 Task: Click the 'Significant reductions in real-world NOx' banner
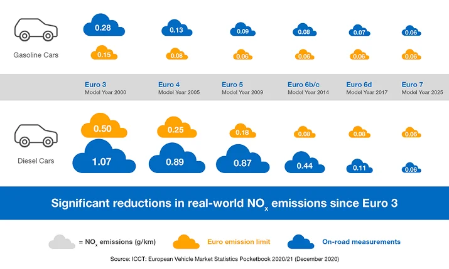(x=225, y=203)
